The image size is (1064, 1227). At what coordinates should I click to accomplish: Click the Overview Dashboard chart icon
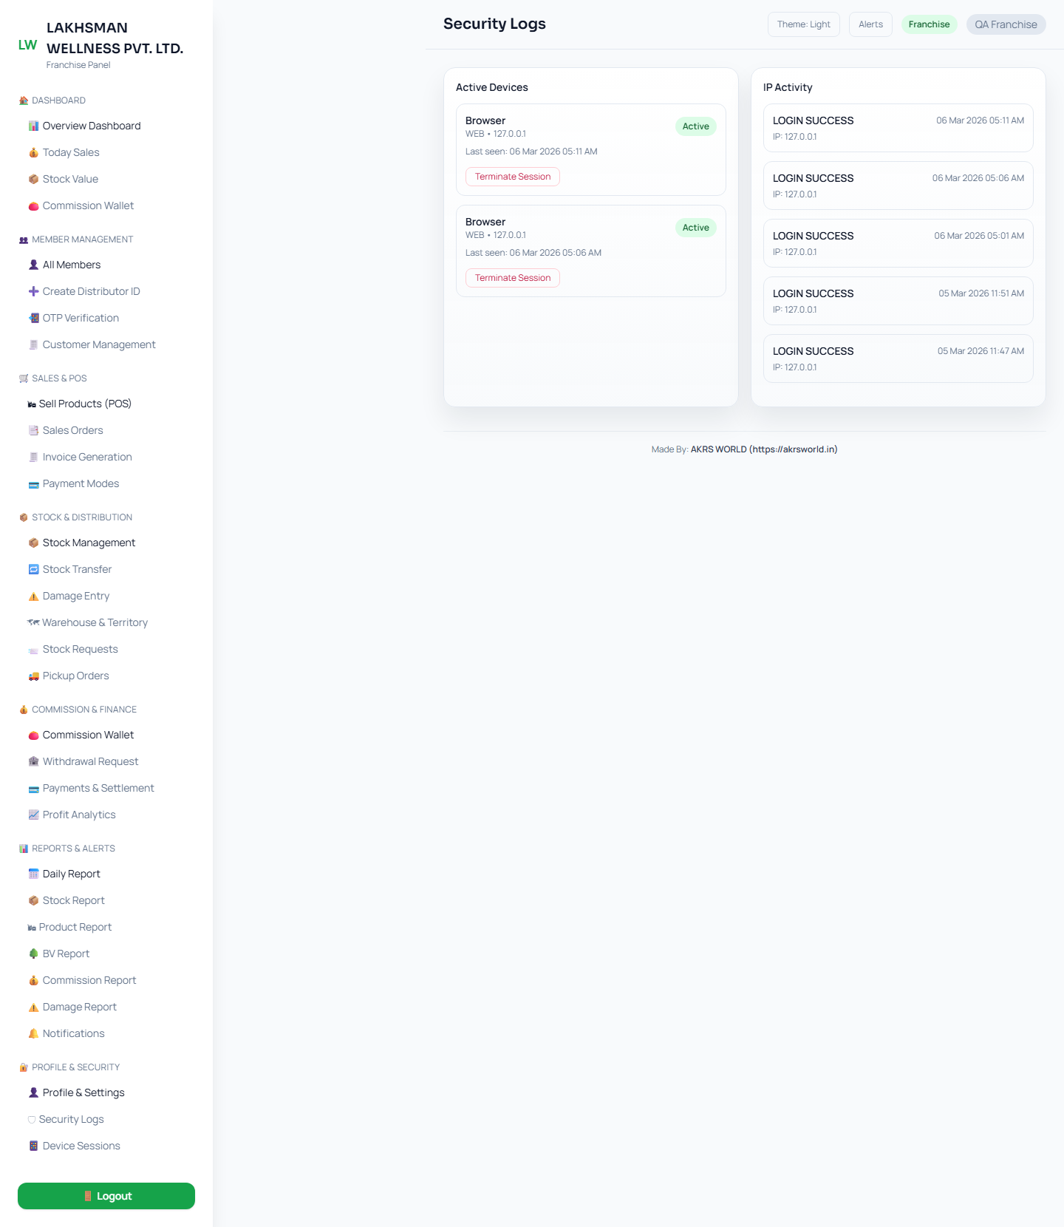point(33,126)
